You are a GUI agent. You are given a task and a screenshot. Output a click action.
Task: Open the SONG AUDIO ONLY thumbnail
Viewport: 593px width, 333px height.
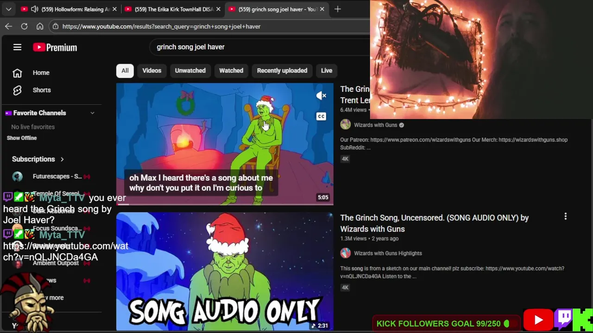click(225, 272)
